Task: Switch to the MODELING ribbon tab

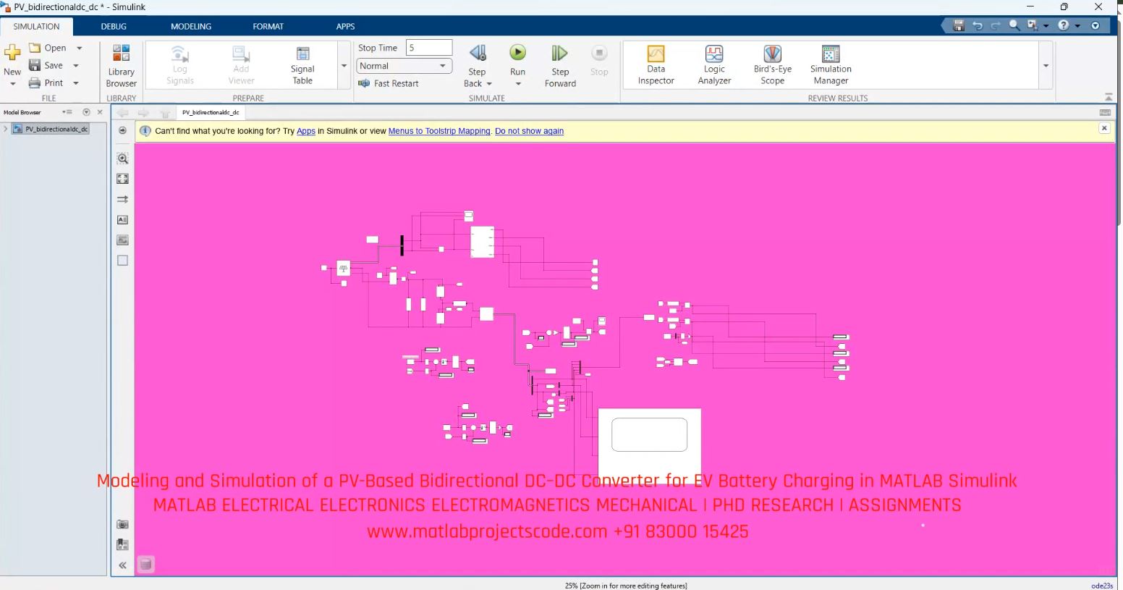Action: [190, 26]
